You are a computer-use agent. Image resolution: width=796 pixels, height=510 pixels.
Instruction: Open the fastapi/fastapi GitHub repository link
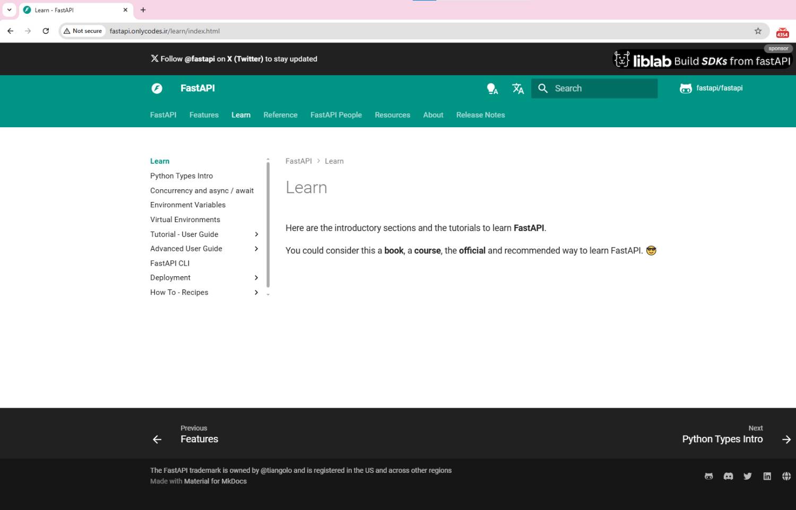[x=711, y=89]
